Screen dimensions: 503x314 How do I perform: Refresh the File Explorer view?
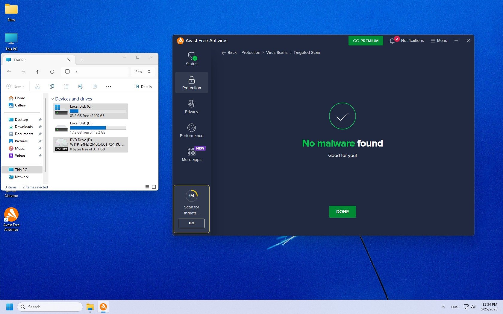pyautogui.click(x=52, y=72)
